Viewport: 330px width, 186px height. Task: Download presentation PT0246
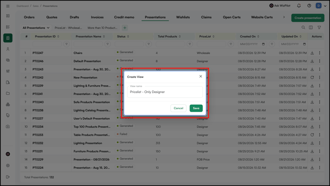coord(312,61)
